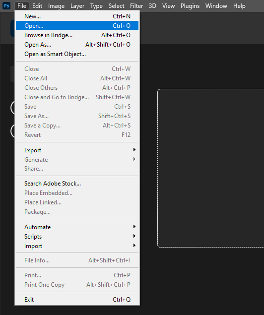The height and width of the screenshot is (315, 264).
Task: Click Place Embedded... entry
Action: [77, 193]
